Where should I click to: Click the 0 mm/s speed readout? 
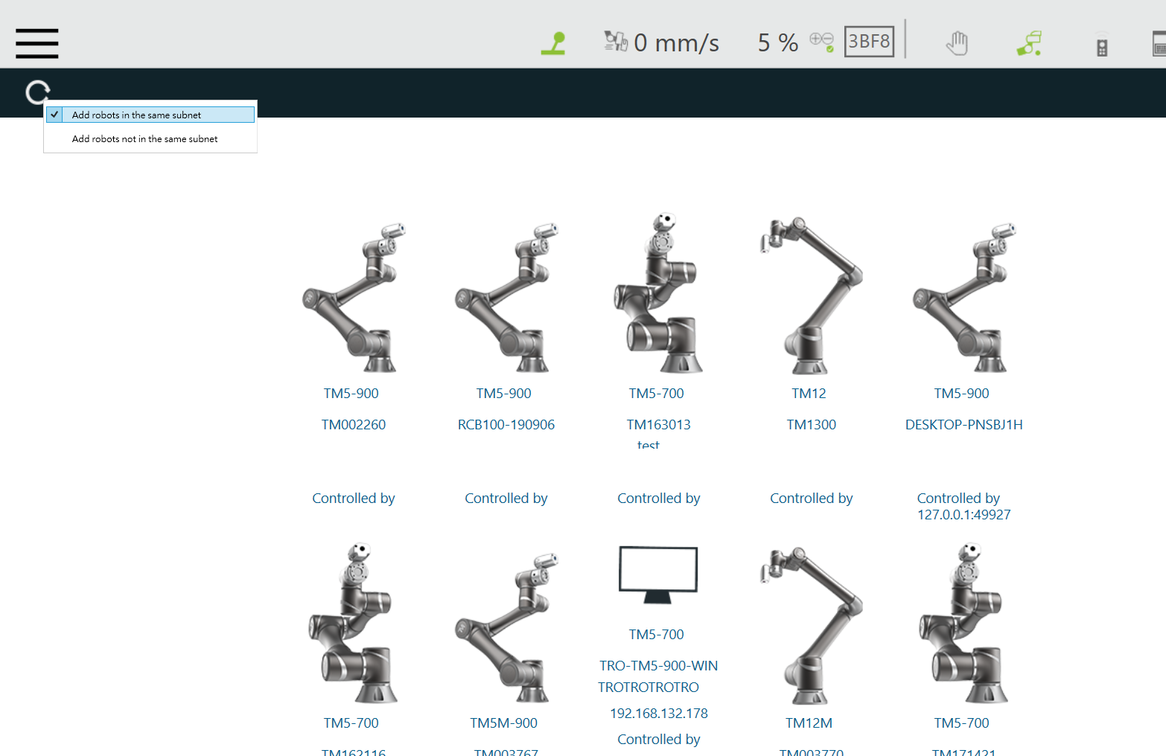[x=676, y=43]
